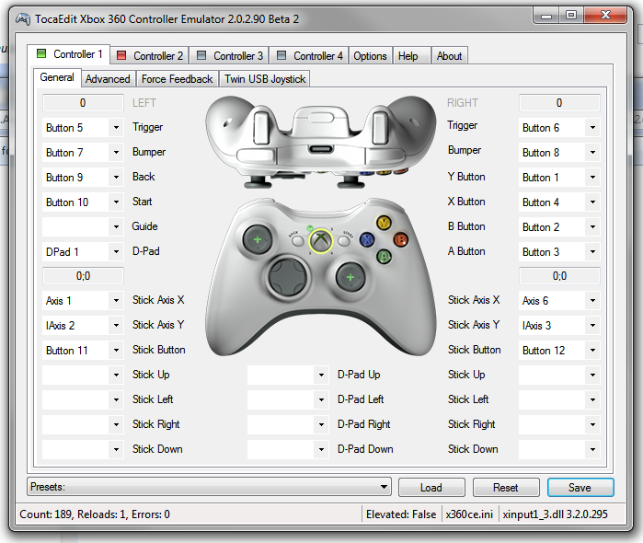This screenshot has width=643, height=543.
Task: Click the gray status square on Controller 4 tab
Action: [x=281, y=55]
